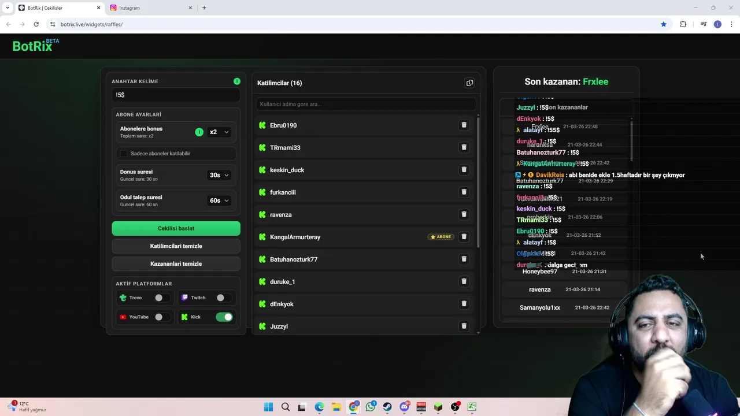The height and width of the screenshot is (416, 740).
Task: Enable the Twitch platform toggle
Action: (x=224, y=298)
